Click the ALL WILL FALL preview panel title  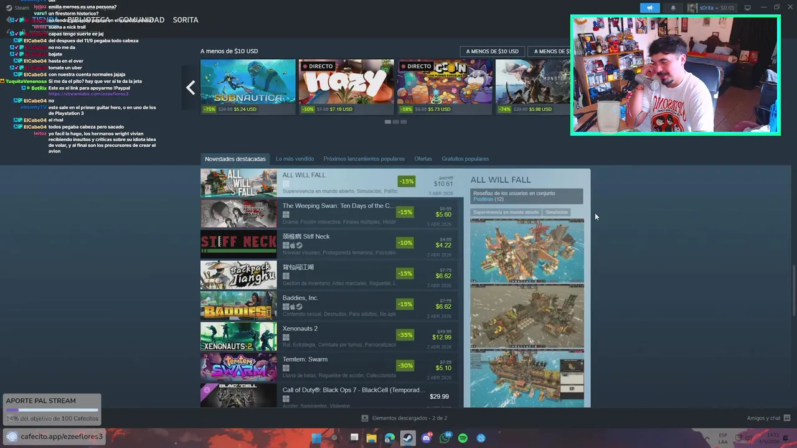point(501,180)
